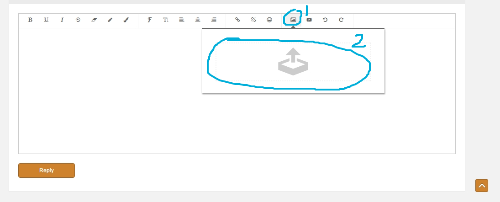This screenshot has width=500, height=202.
Task: Click the scroll-to-top arrow button
Action: [x=482, y=186]
